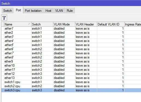The width and height of the screenshot is (141, 102).
Task: Select the highlighted switch3 cpu row
Action: (71, 90)
